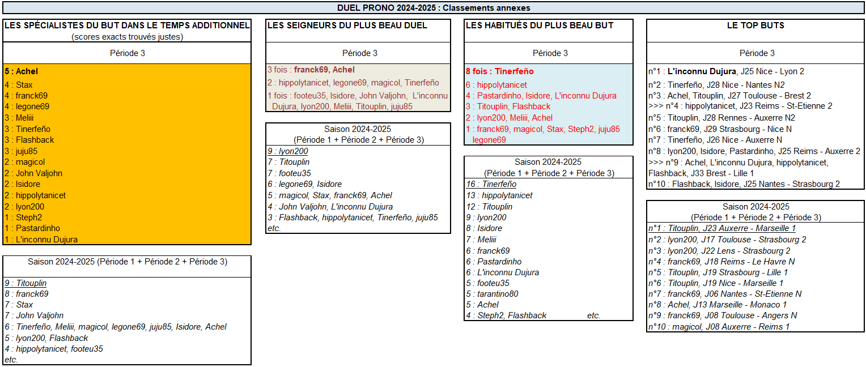Select underlined '16 : Tinerfeño' season entry

[x=491, y=184]
